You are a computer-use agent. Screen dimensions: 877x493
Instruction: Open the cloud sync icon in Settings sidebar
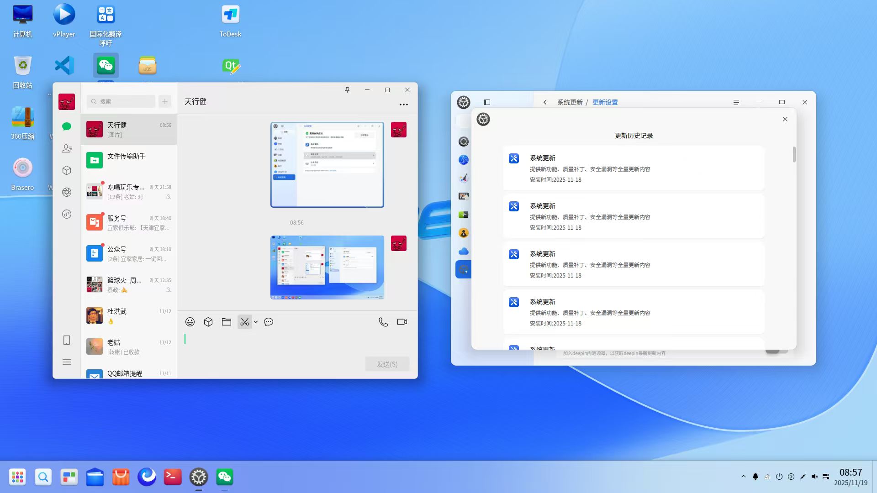coord(464,251)
